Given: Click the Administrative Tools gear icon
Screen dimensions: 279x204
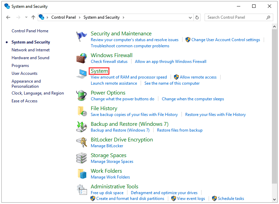Looking at the screenshot, I should coord(82,190).
